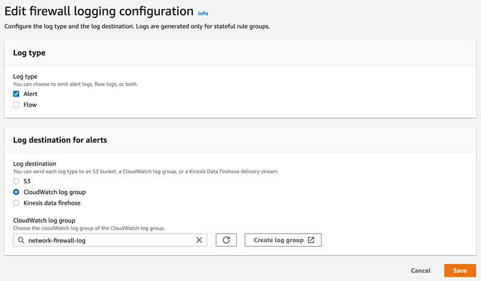Refresh the log group list
Image resolution: width=481 pixels, height=281 pixels.
click(x=226, y=240)
